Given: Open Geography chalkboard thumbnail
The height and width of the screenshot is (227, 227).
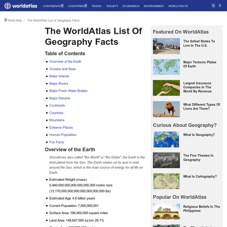Looking at the screenshot, I should 166,160.
